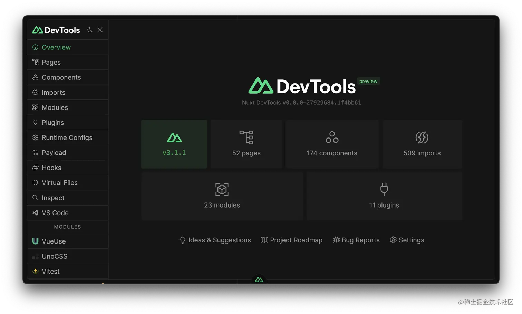Click the UnoCSS logo icon
This screenshot has height=314, width=522.
pyautogui.click(x=35, y=256)
